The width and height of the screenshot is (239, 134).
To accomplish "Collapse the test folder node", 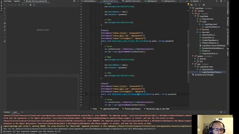I will point(193,64).
